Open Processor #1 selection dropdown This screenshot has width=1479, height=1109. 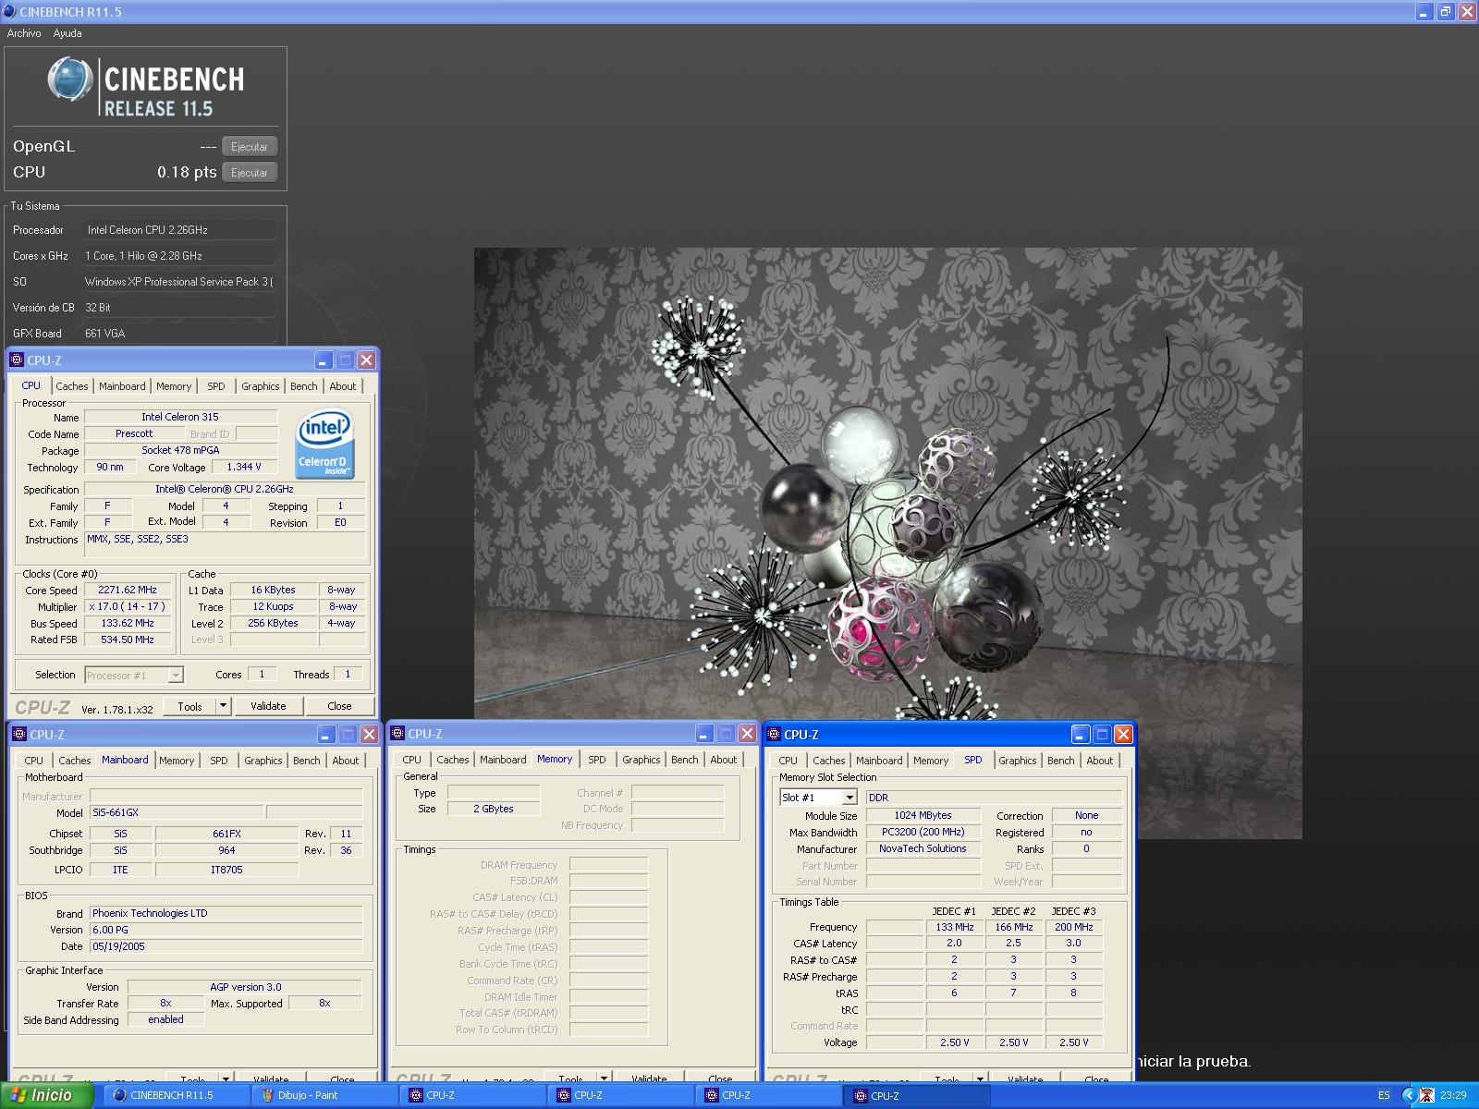(x=134, y=676)
